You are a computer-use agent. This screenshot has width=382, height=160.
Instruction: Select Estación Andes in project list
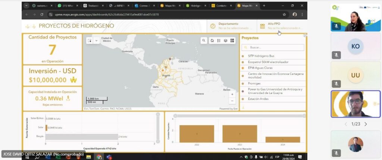(258, 99)
